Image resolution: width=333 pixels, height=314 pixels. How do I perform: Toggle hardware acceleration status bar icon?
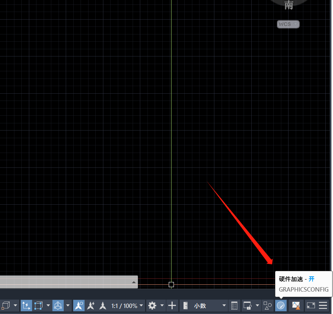tap(281, 306)
